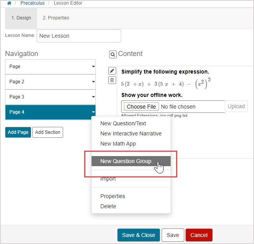
Task: Expand the Page dropdown arrow
Action: [93, 67]
